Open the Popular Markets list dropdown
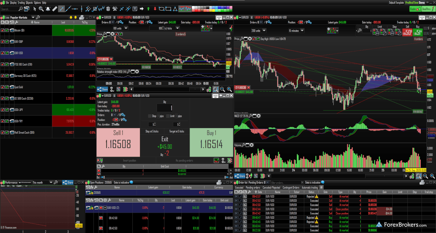436x233 pixels. pos(33,17)
